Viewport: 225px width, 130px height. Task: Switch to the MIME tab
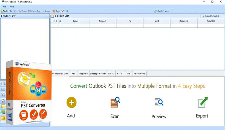(x=111, y=74)
